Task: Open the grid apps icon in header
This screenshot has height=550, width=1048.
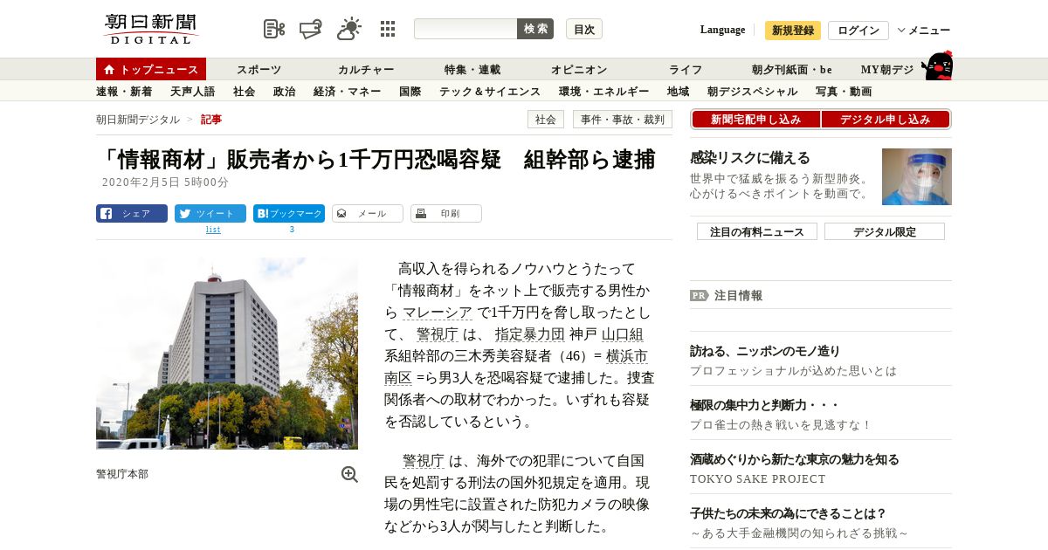Action: [388, 29]
